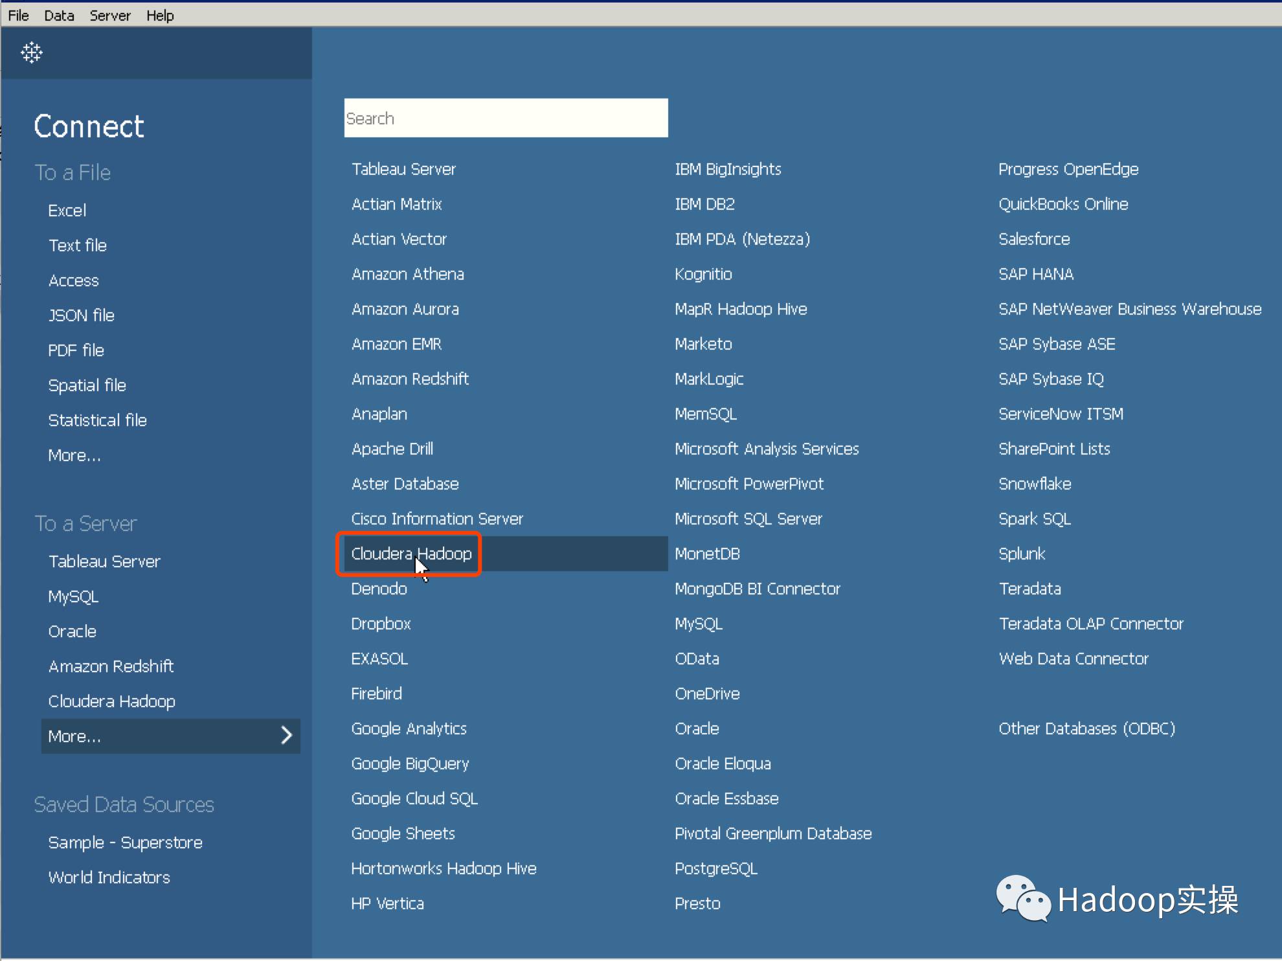
Task: Choose Web Data Connector
Action: click(x=1074, y=659)
